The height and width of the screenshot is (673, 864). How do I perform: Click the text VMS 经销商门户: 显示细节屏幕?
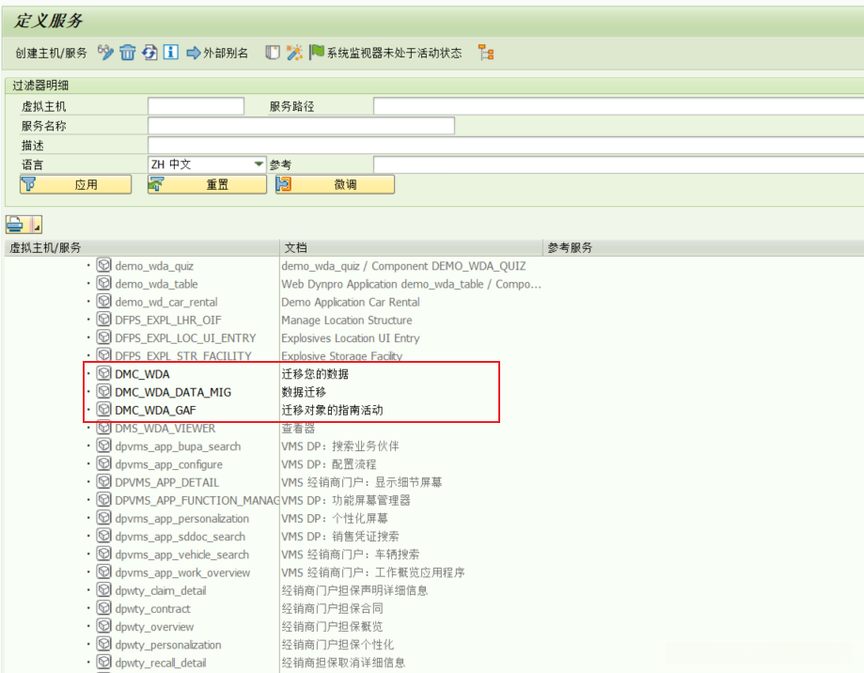(x=361, y=482)
